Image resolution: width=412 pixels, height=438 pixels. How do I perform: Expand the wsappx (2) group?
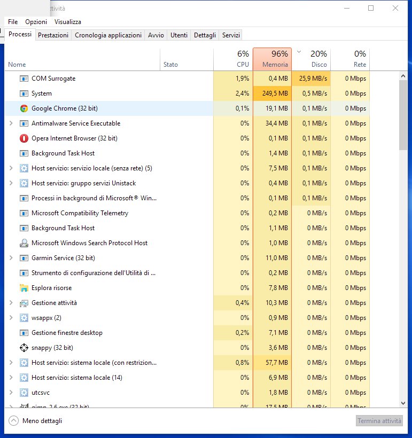(x=11, y=318)
